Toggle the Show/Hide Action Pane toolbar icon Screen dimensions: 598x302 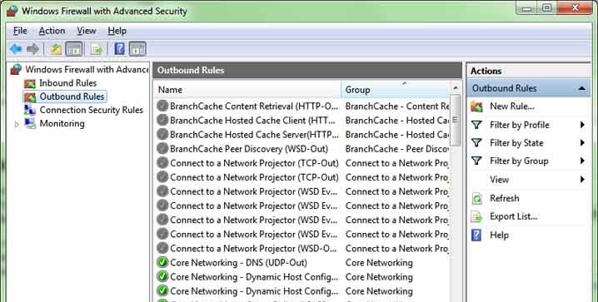(x=137, y=49)
